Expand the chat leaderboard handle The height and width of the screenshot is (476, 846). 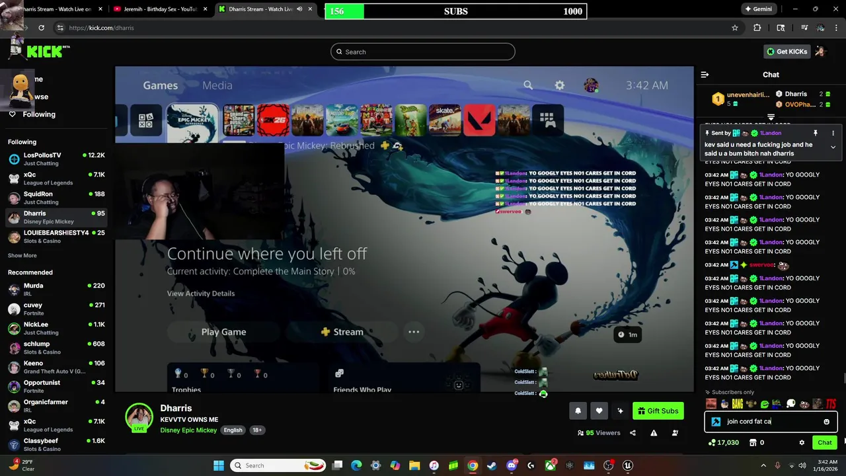pyautogui.click(x=771, y=117)
